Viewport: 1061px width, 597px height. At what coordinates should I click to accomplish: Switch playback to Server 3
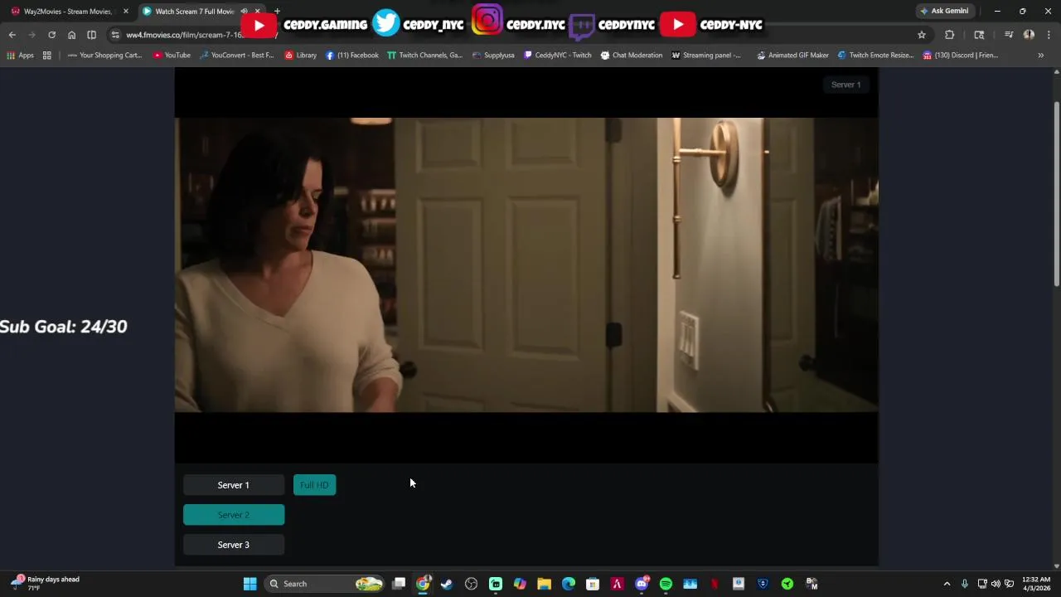(234, 545)
